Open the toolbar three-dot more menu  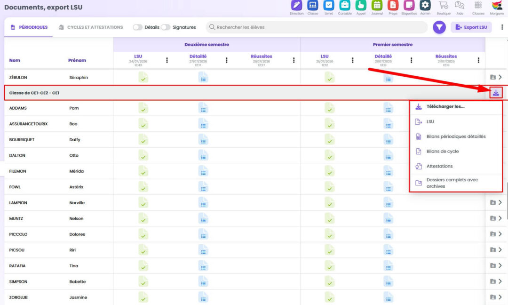502,27
